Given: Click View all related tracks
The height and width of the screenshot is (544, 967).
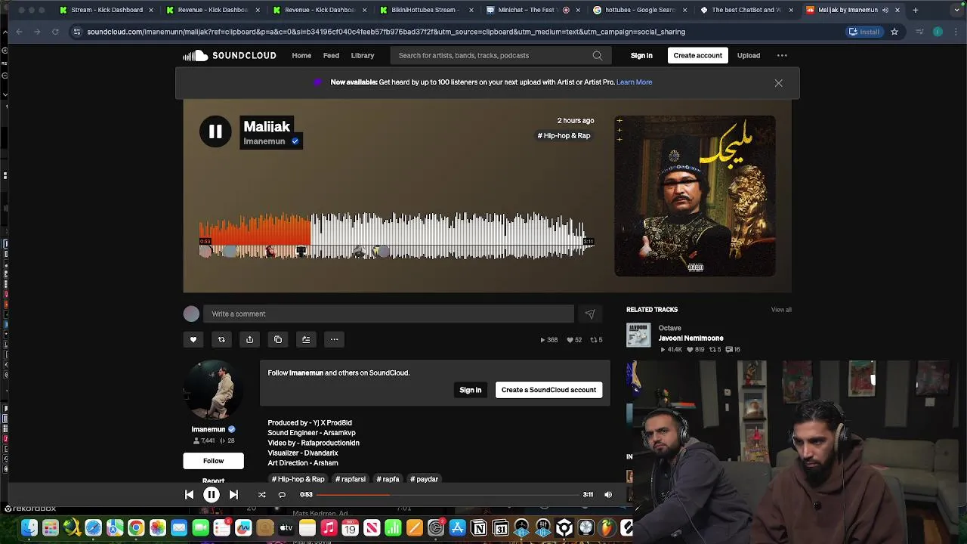Looking at the screenshot, I should click(x=781, y=310).
